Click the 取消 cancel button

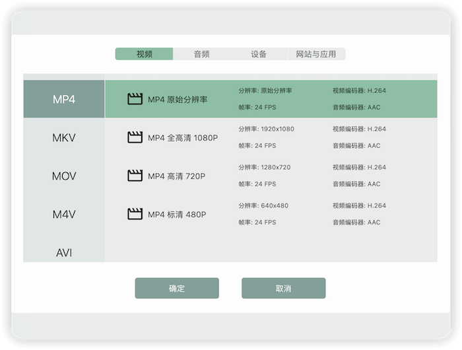283,289
